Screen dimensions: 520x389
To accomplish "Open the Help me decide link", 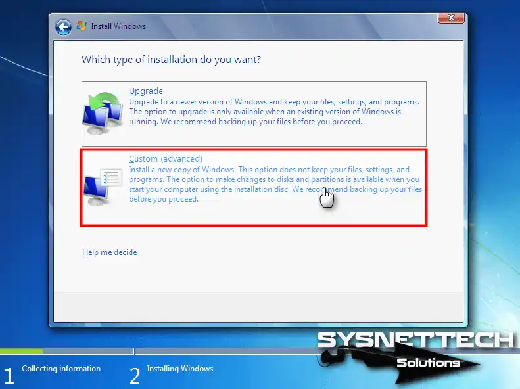I will click(x=109, y=252).
